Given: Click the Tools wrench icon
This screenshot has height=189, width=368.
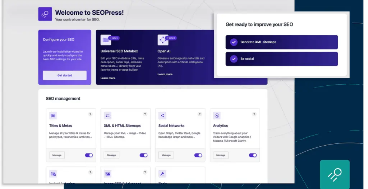Looking at the screenshot, I should tap(162, 174).
